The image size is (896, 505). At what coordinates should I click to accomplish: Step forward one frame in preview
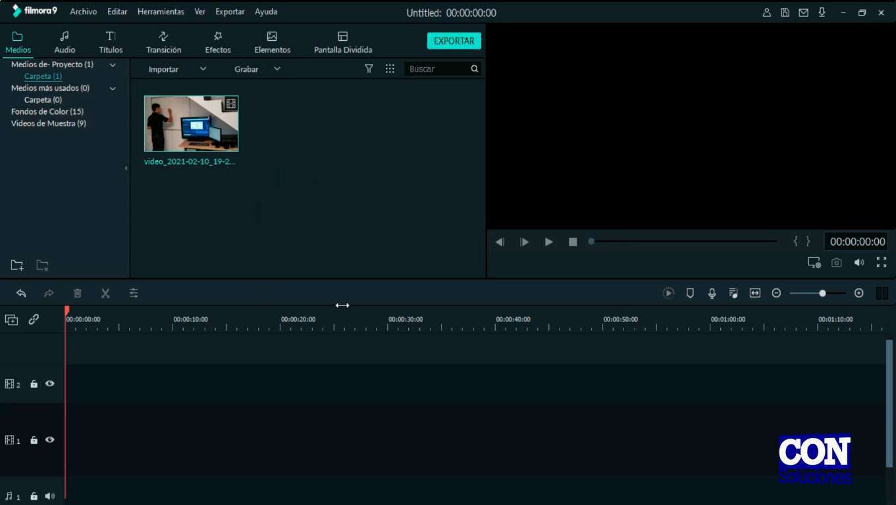tap(524, 242)
